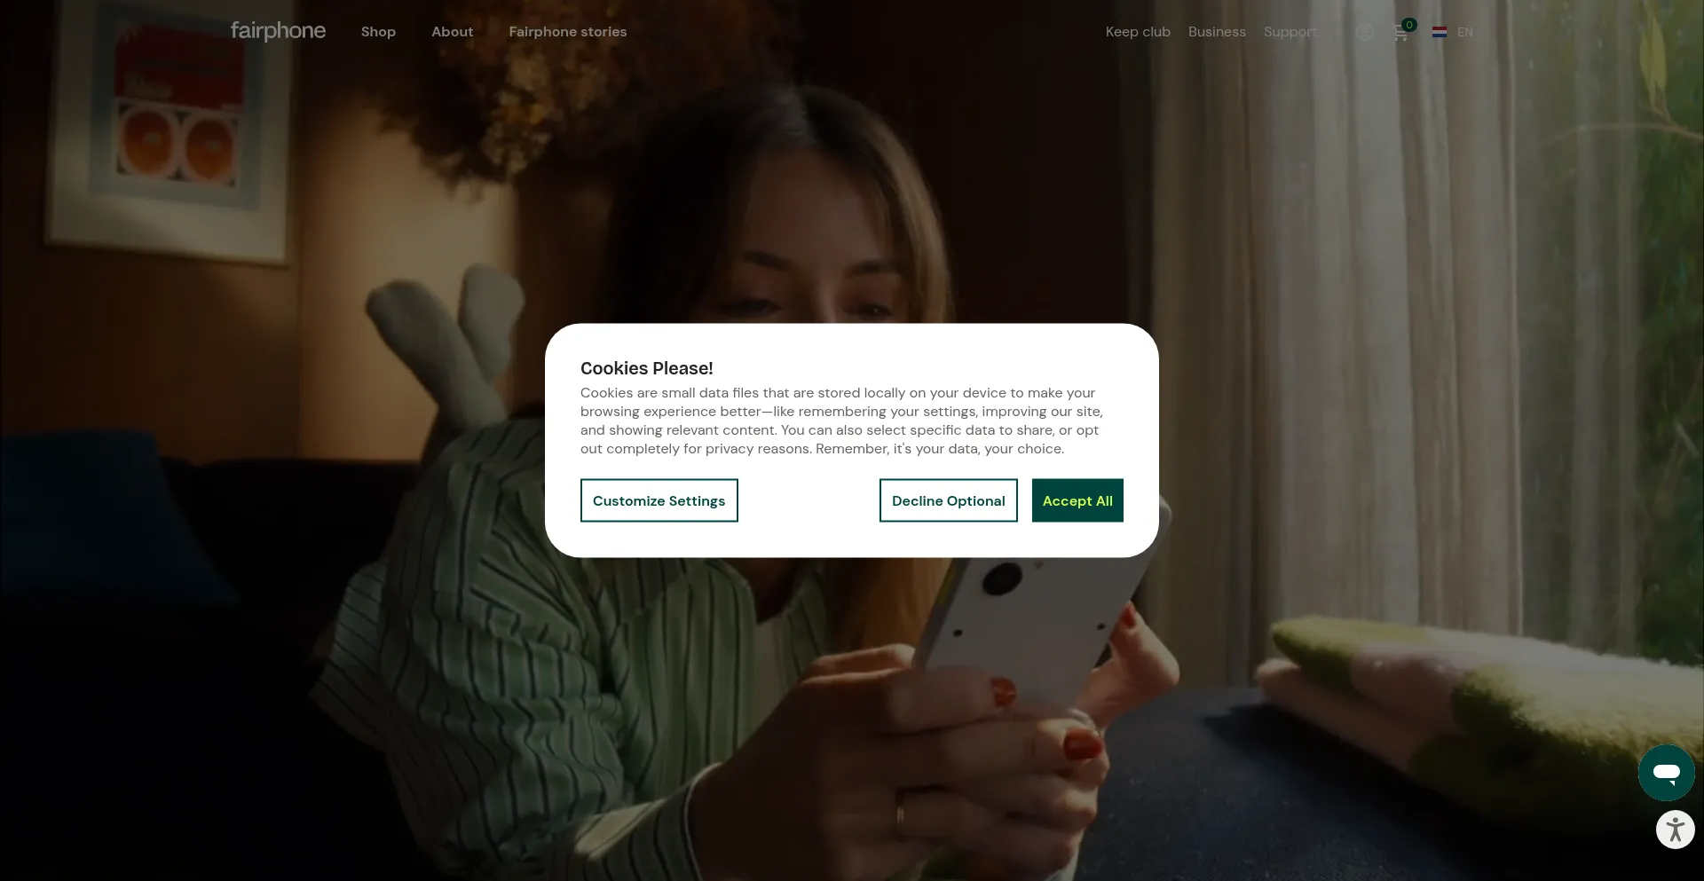Open the chat bubble widget
Image resolution: width=1704 pixels, height=881 pixels.
tap(1666, 773)
